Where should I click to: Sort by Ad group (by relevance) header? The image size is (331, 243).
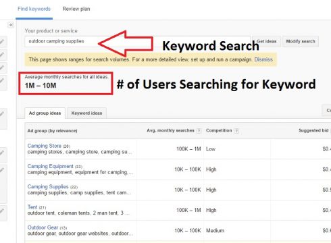click(x=52, y=131)
